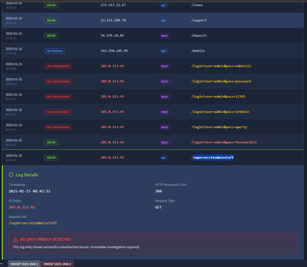Click the shield icon beside Log Details
This screenshot has width=307, height=267.
point(11,175)
